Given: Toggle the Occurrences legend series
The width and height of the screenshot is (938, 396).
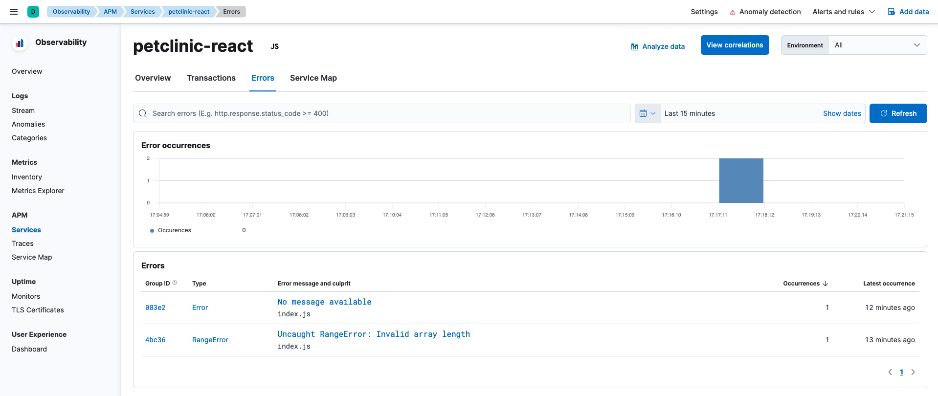Looking at the screenshot, I should point(174,230).
